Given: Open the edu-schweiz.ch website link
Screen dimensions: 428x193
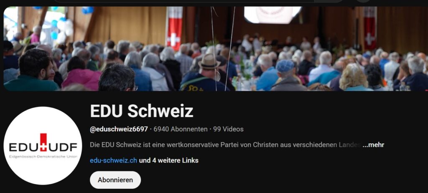Looking at the screenshot, I should 113,160.
